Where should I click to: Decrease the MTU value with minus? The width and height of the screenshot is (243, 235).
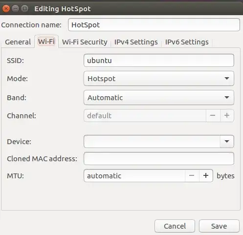(192, 175)
